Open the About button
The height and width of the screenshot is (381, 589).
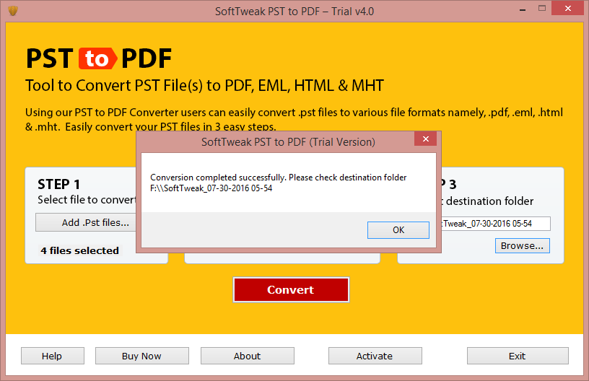click(247, 356)
